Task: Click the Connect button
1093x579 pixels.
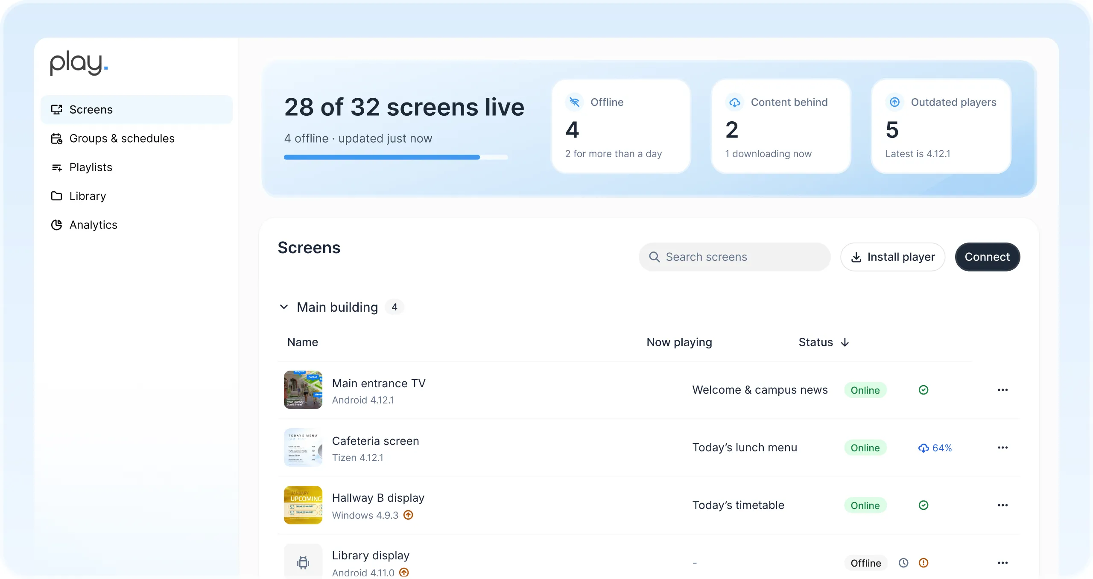Action: [x=988, y=257]
